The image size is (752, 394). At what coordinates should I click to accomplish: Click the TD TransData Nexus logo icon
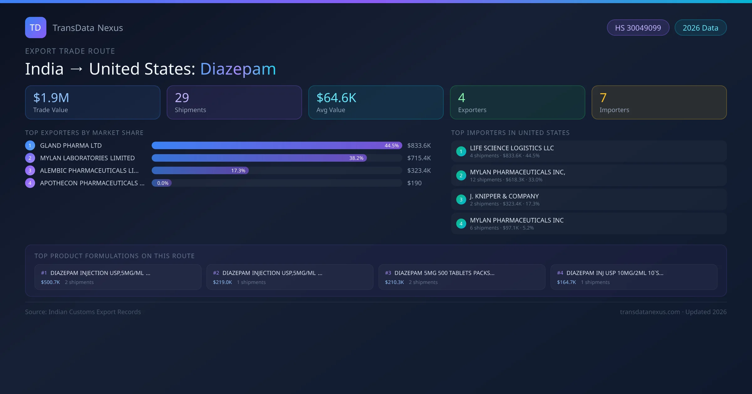(x=35, y=28)
